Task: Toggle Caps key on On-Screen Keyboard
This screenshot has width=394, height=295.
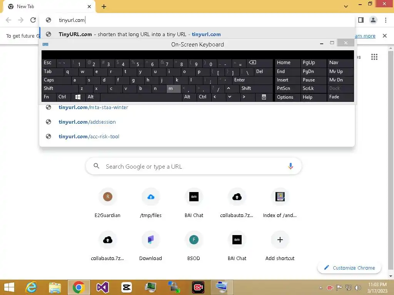Action: click(56, 80)
